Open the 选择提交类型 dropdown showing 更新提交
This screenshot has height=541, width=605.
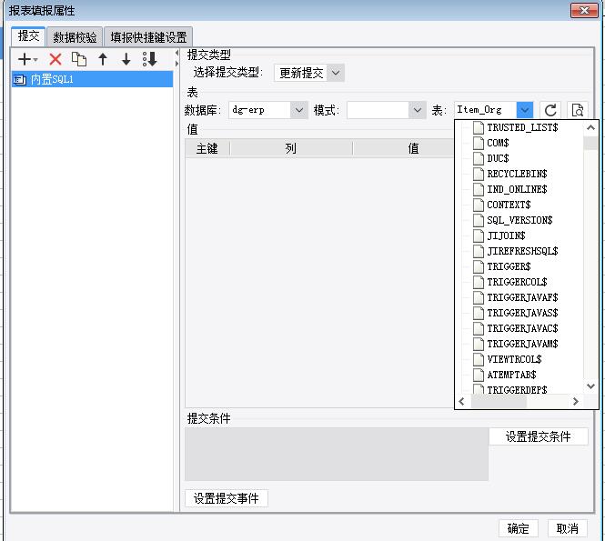[x=309, y=73]
